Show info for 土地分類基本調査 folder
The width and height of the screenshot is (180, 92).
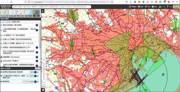point(37,30)
